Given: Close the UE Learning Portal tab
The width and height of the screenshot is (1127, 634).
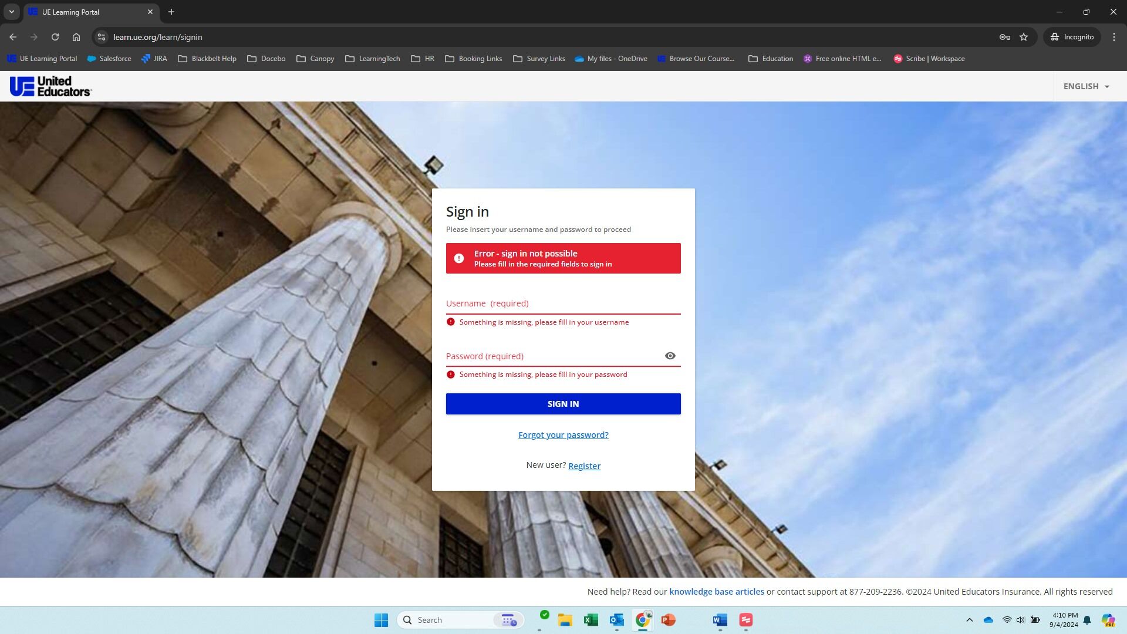Looking at the screenshot, I should (x=150, y=12).
